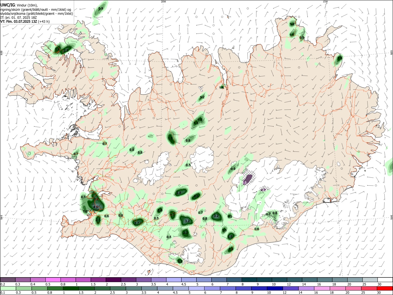Image resolution: width=393 pixels, height=295 pixels.
Task: Select the 0.2 swatch in the upper legend row
Action: point(8,280)
